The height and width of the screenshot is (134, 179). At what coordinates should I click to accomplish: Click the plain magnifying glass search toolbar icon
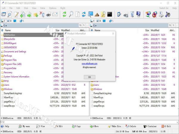click(71, 15)
